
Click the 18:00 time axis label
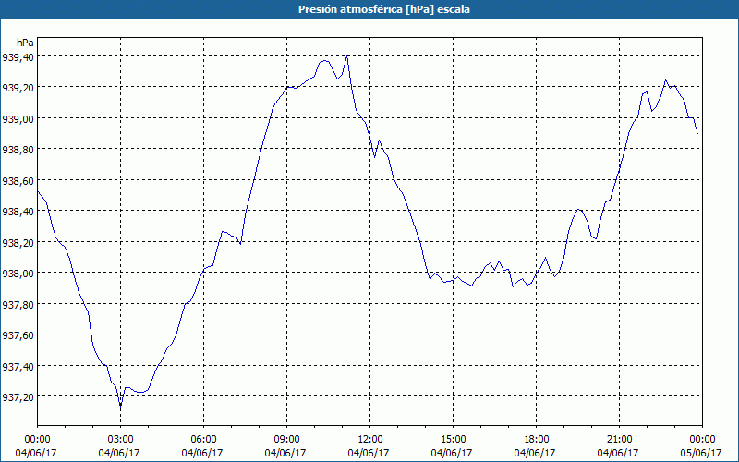click(537, 440)
